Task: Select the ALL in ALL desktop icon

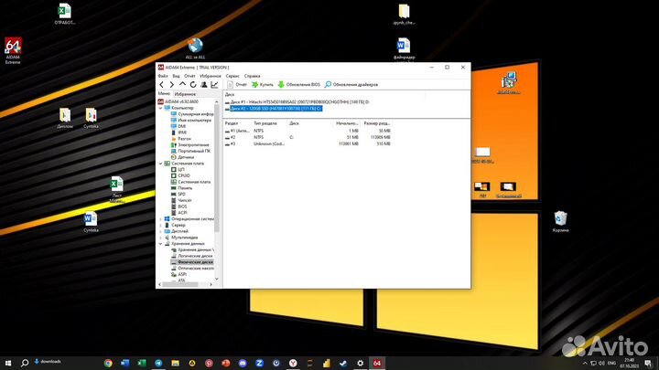Action: 195,48
